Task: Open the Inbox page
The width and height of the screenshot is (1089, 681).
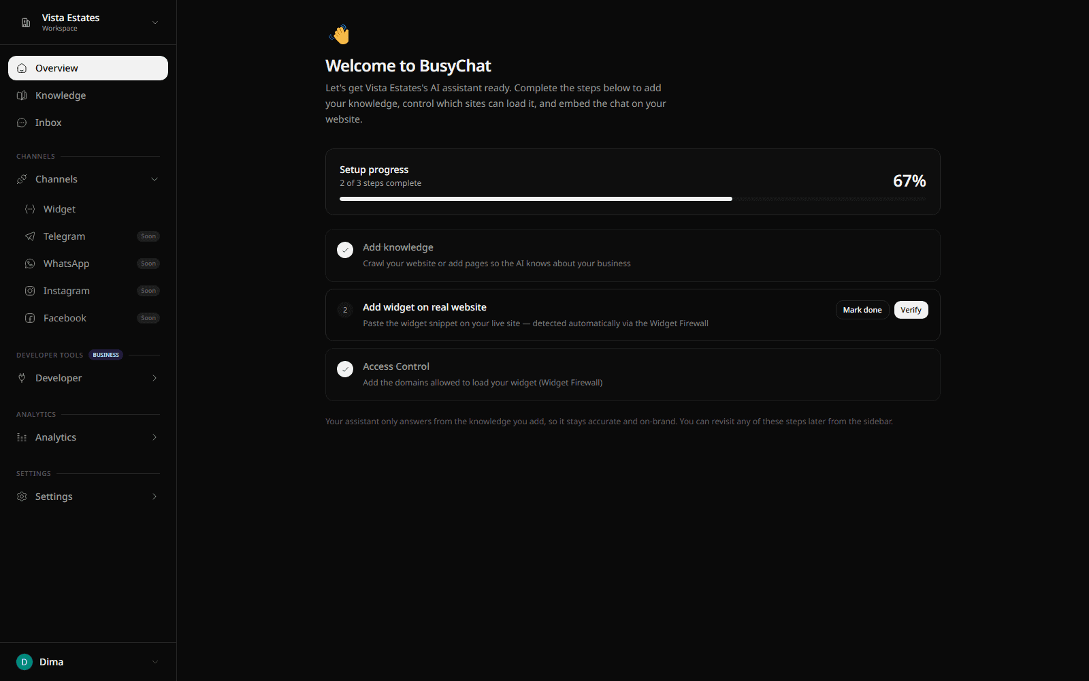Action: (x=88, y=123)
